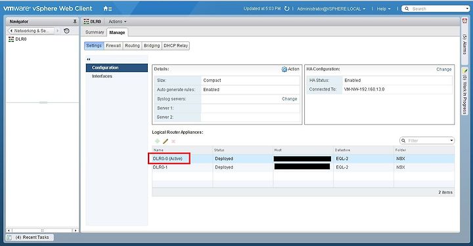
Task: Switch to the Manage tab
Action: click(x=117, y=32)
